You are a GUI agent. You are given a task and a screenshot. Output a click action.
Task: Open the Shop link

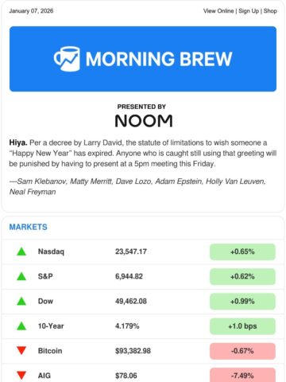(x=270, y=11)
